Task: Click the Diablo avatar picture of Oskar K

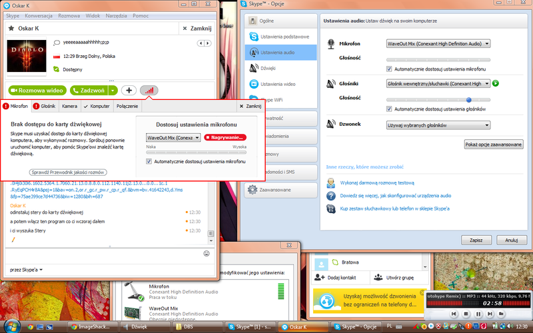Action: coord(27,56)
